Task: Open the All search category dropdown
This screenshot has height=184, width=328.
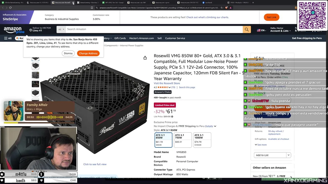Action: (61, 29)
